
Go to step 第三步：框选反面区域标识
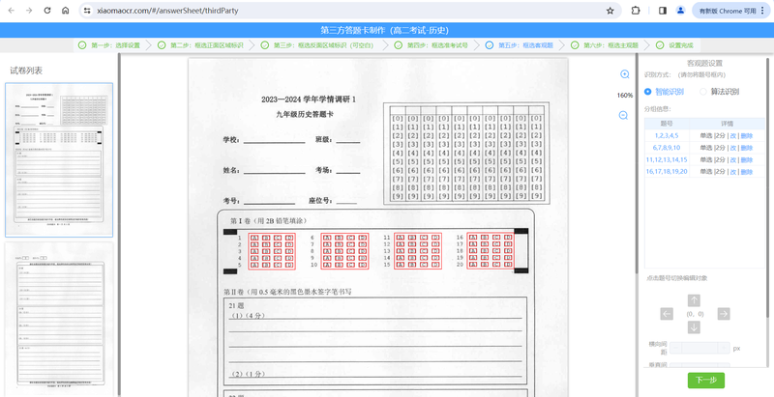tap(317, 45)
